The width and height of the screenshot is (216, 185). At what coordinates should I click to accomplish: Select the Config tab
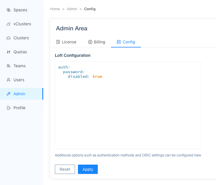tap(126, 42)
